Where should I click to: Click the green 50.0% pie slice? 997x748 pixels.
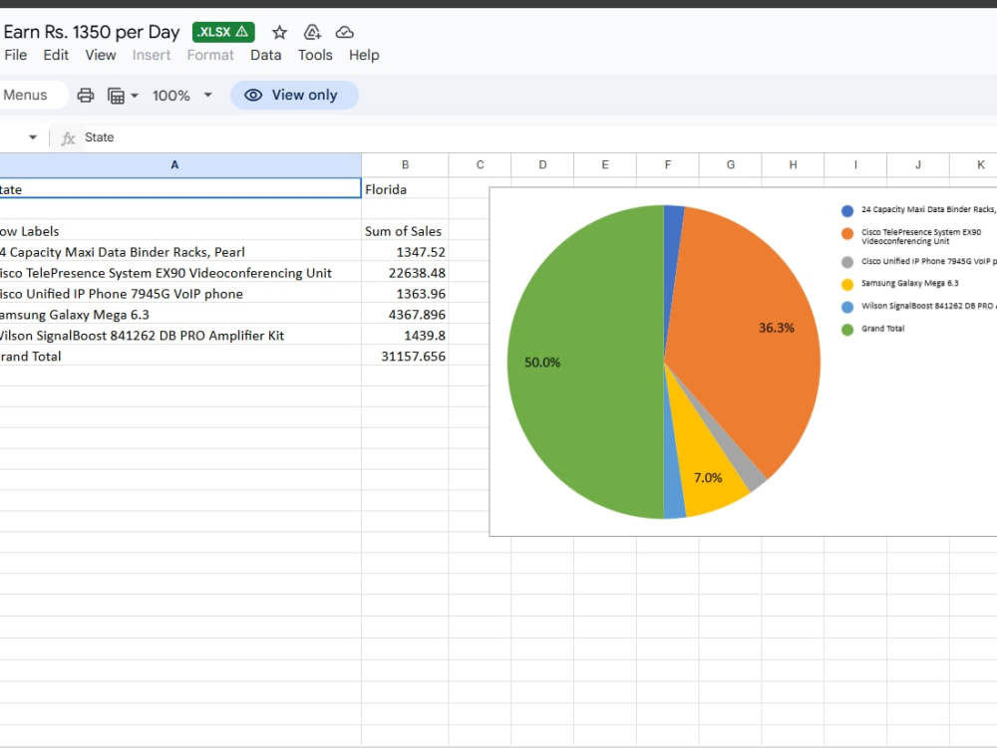tap(585, 362)
